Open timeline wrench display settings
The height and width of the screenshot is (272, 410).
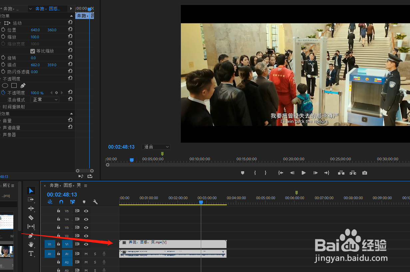[95, 202]
